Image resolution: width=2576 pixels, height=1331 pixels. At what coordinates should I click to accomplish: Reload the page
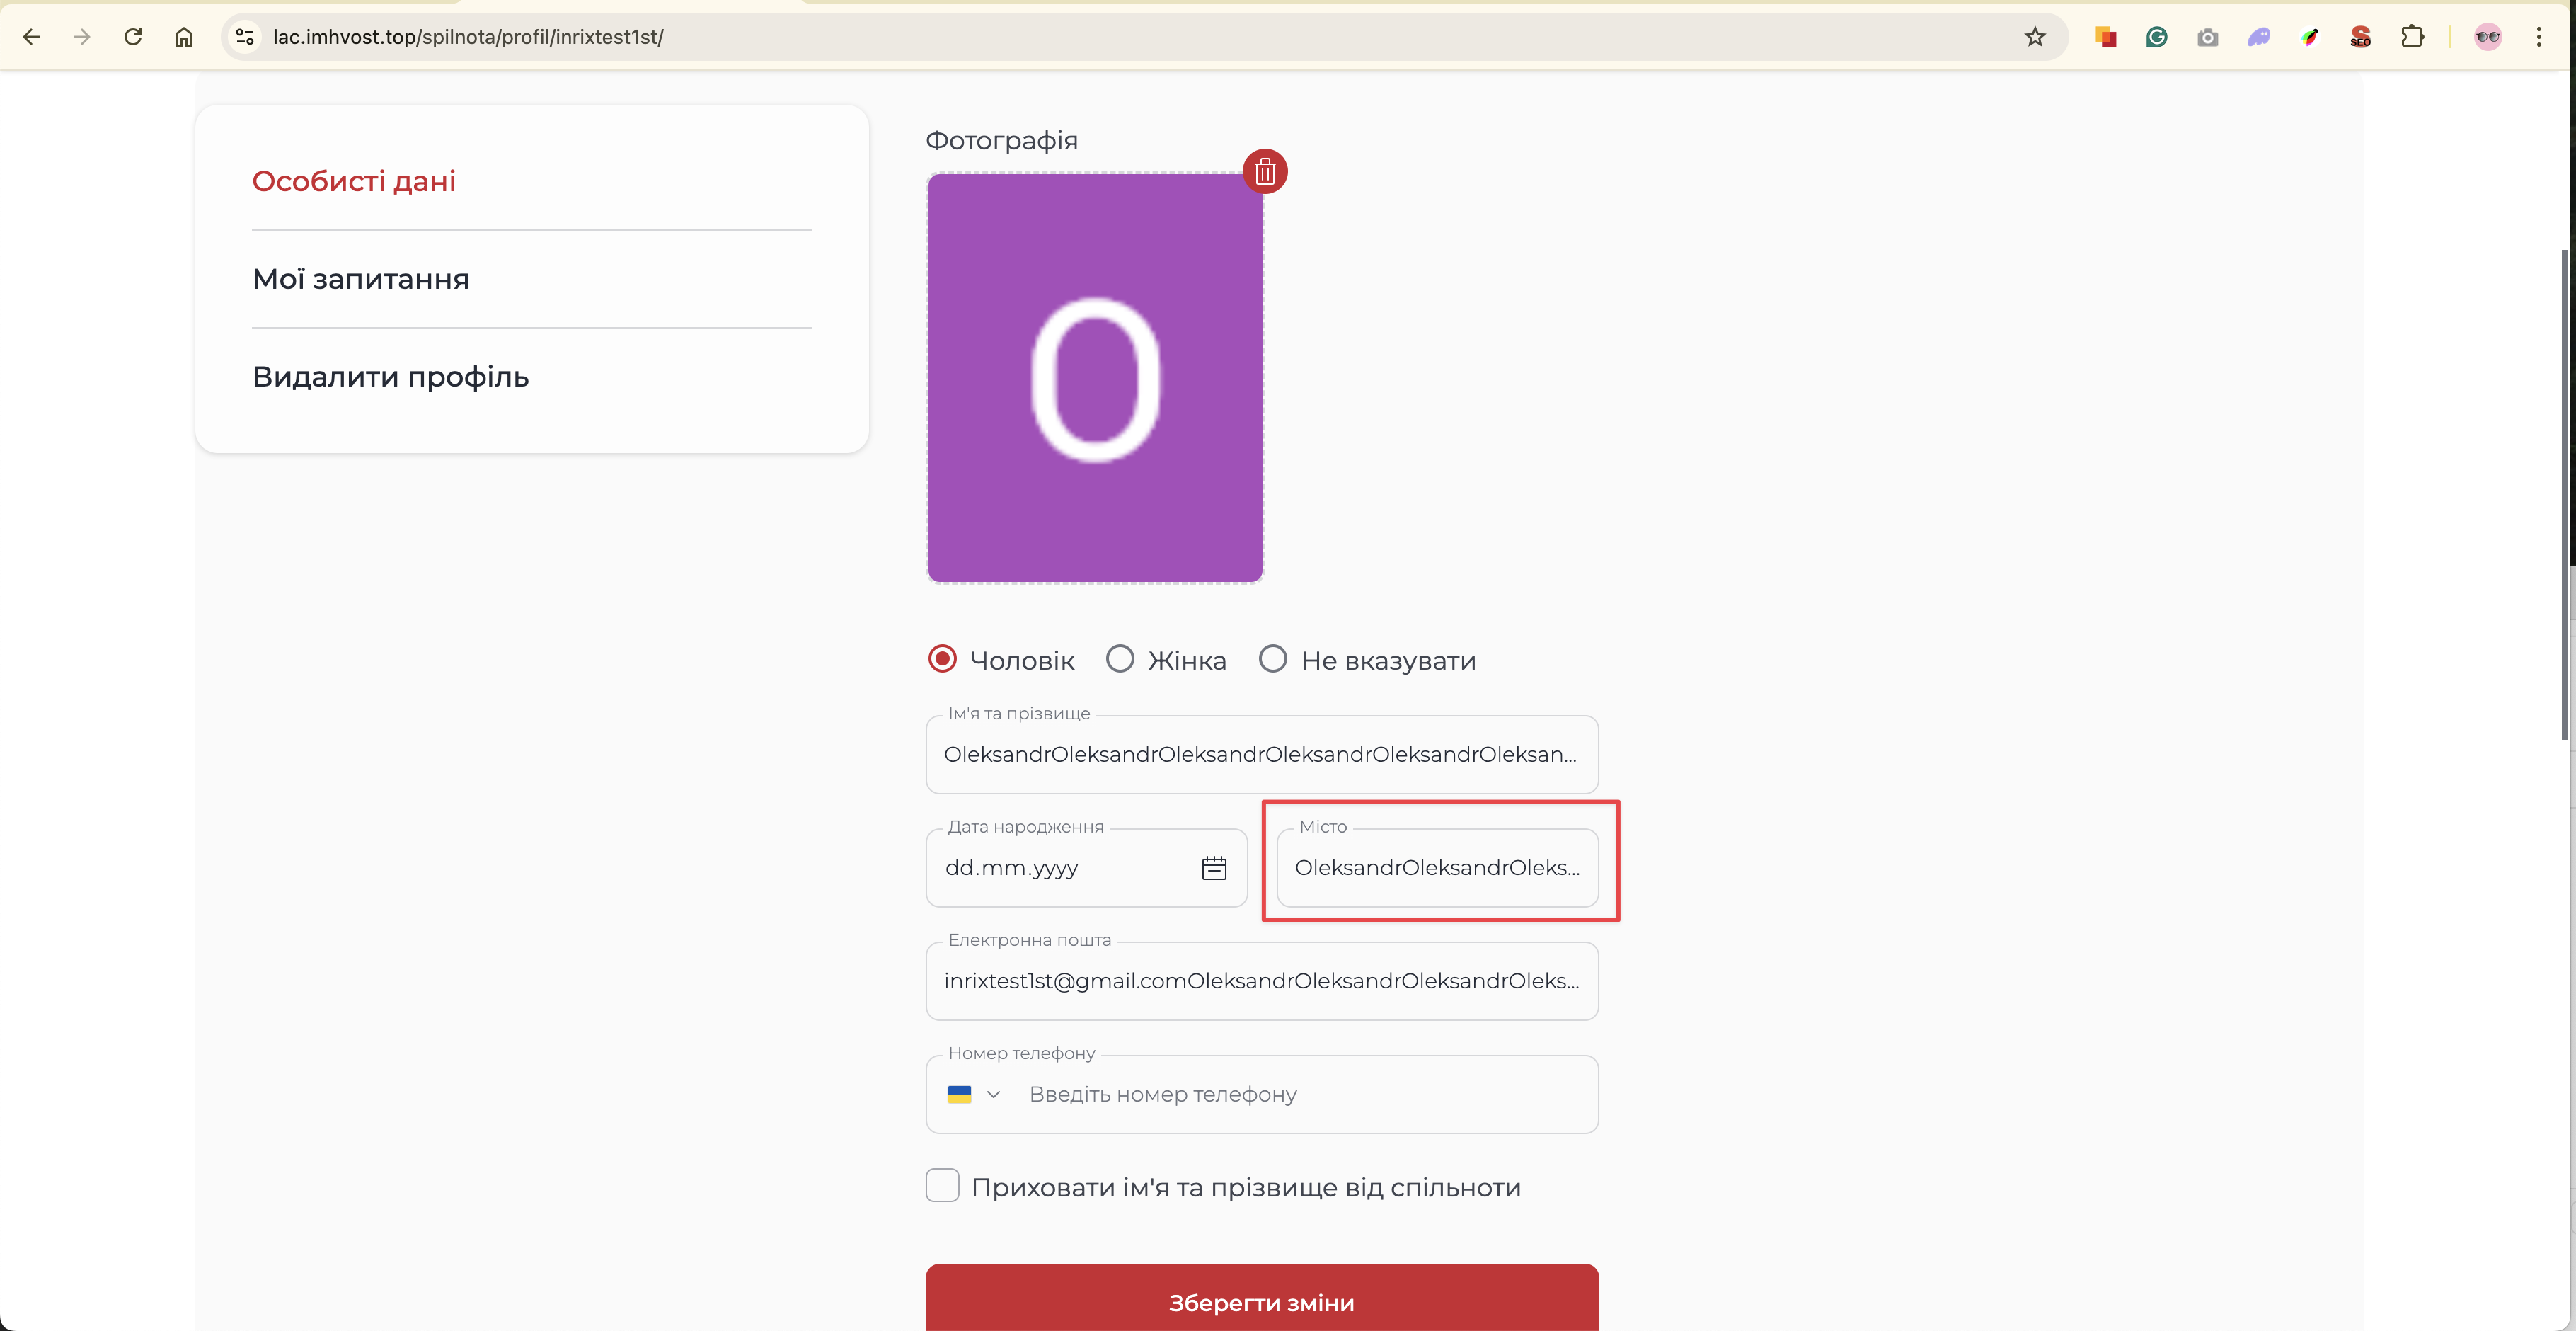tap(133, 37)
